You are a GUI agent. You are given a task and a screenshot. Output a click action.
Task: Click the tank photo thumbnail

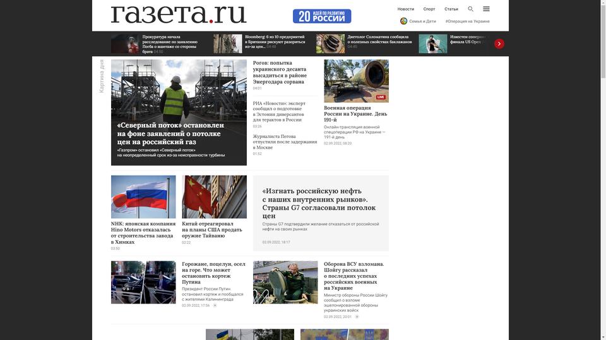pyautogui.click(x=356, y=81)
